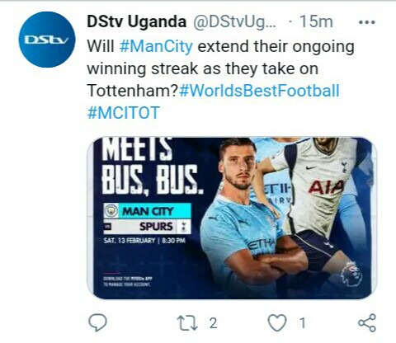Screen dimensions: 396x343
Task: Click the SPURS label in the banner
Action: 156,227
